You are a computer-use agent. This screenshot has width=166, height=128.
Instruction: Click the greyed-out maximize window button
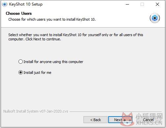pos(142,4)
